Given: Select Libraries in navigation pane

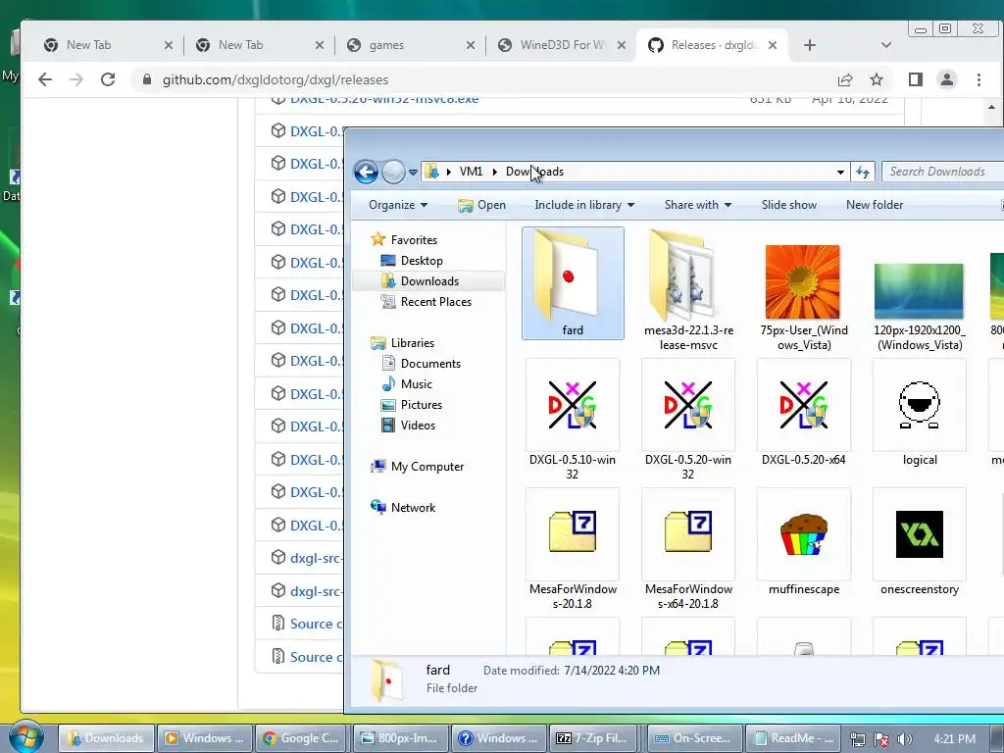Looking at the screenshot, I should [x=402, y=343].
